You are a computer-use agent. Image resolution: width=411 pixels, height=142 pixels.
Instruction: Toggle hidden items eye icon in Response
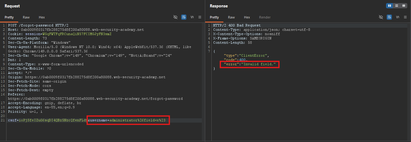click(x=381, y=17)
